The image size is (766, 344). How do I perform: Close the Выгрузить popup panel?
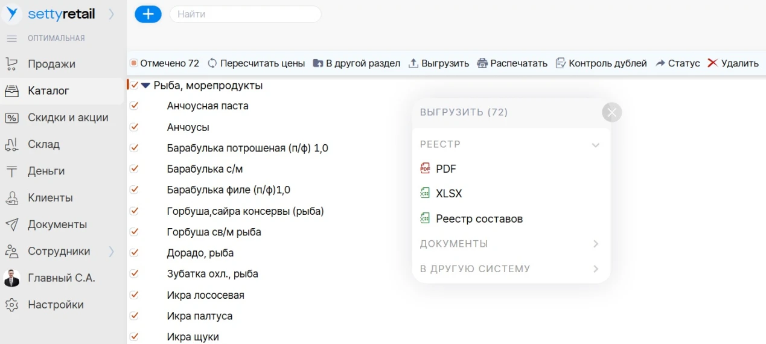(x=612, y=112)
